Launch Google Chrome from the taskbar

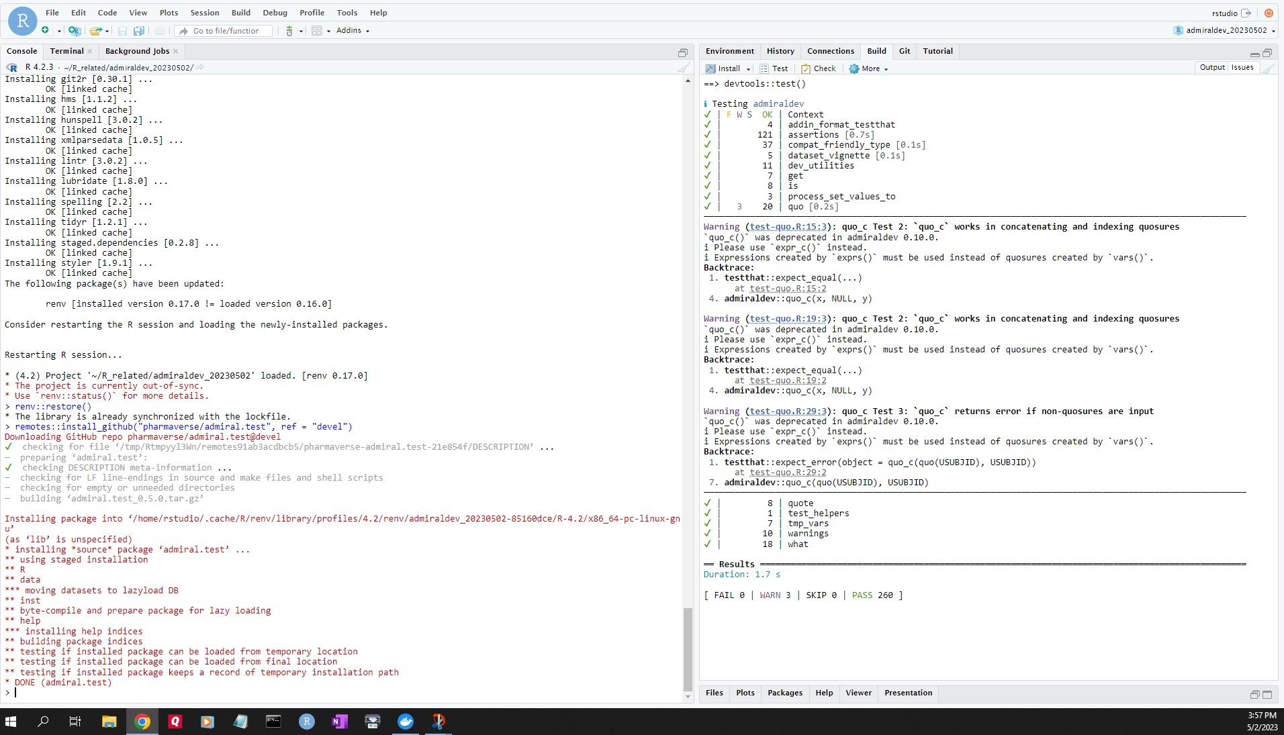(142, 722)
